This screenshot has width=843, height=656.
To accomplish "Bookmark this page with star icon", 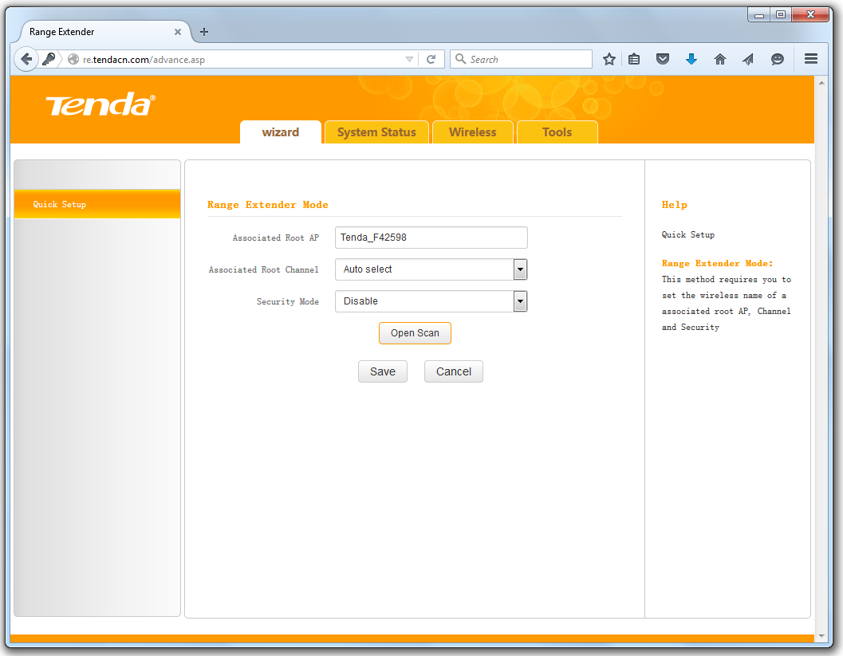I will tap(609, 59).
